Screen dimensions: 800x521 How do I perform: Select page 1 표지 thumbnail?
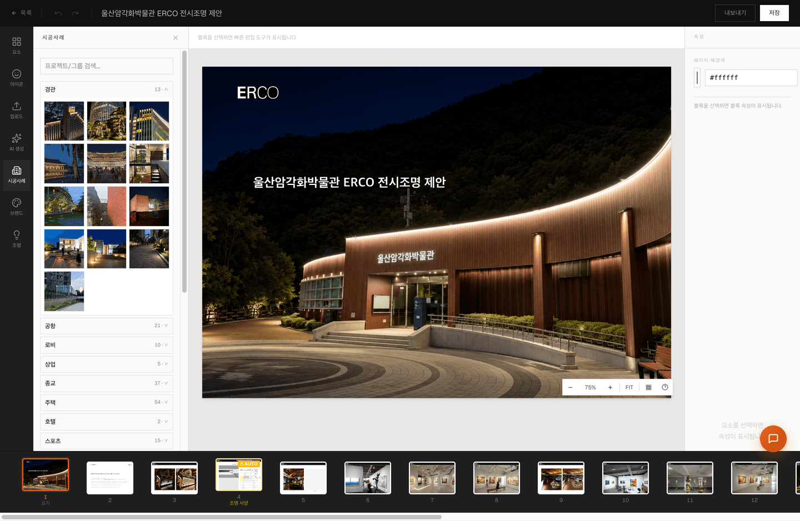[x=46, y=475]
